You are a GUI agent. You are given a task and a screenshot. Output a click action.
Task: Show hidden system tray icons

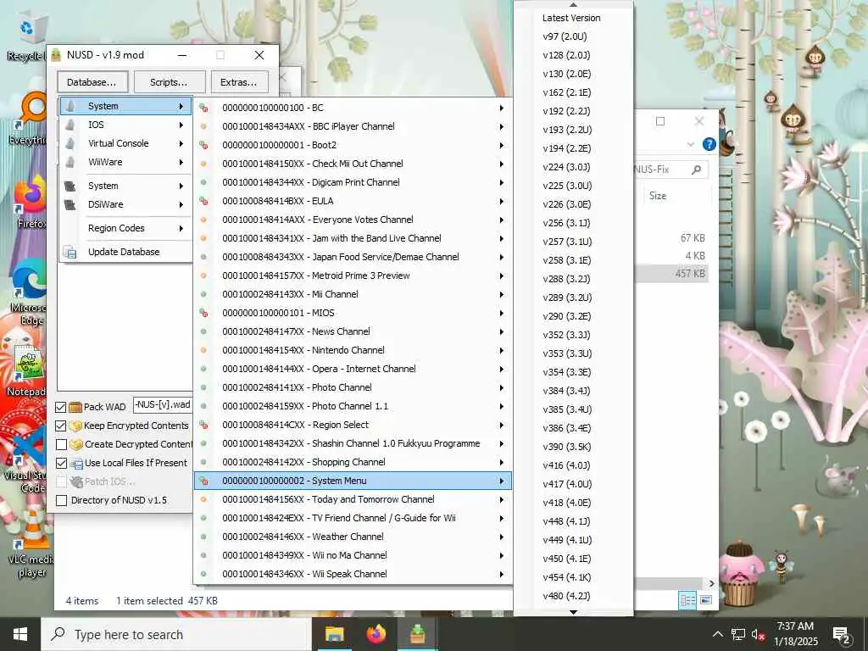717,634
